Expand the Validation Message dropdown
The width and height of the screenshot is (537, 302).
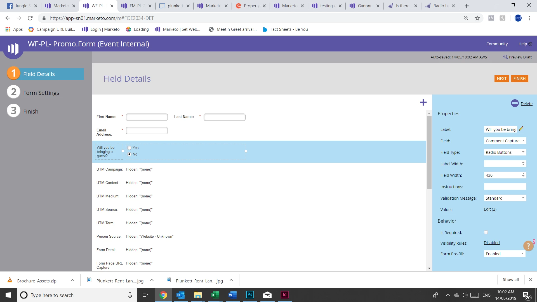click(x=505, y=198)
